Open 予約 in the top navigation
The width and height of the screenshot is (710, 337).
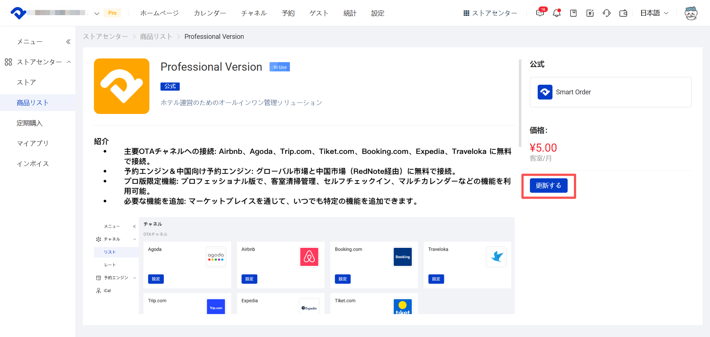coord(288,13)
